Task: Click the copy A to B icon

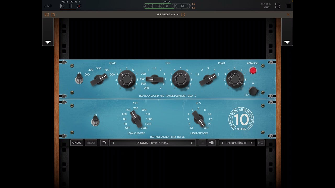Action: (x=211, y=143)
